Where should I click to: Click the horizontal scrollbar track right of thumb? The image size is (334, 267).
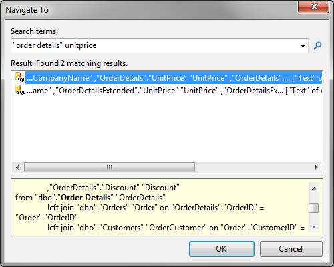pos(253,167)
